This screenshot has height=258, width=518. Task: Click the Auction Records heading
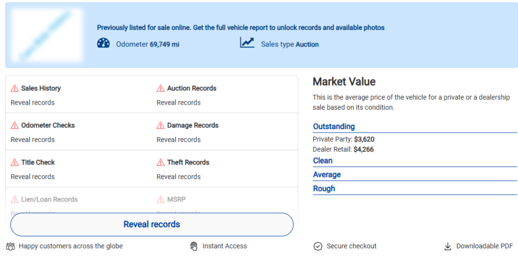(192, 88)
